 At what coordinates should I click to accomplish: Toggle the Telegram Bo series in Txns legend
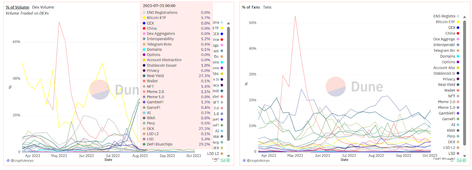pyautogui.click(x=446, y=50)
